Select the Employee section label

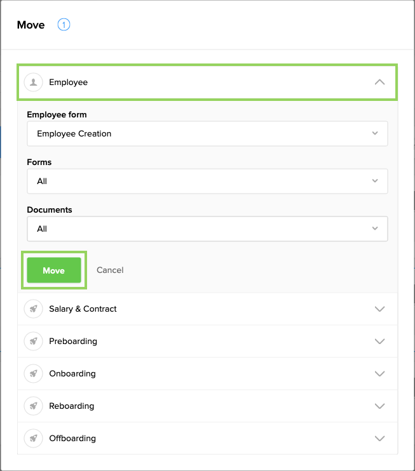[69, 83]
